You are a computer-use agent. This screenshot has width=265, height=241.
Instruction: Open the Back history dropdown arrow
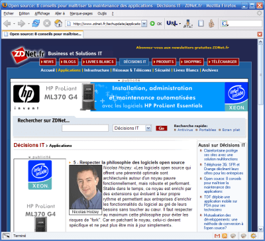point(14,23)
